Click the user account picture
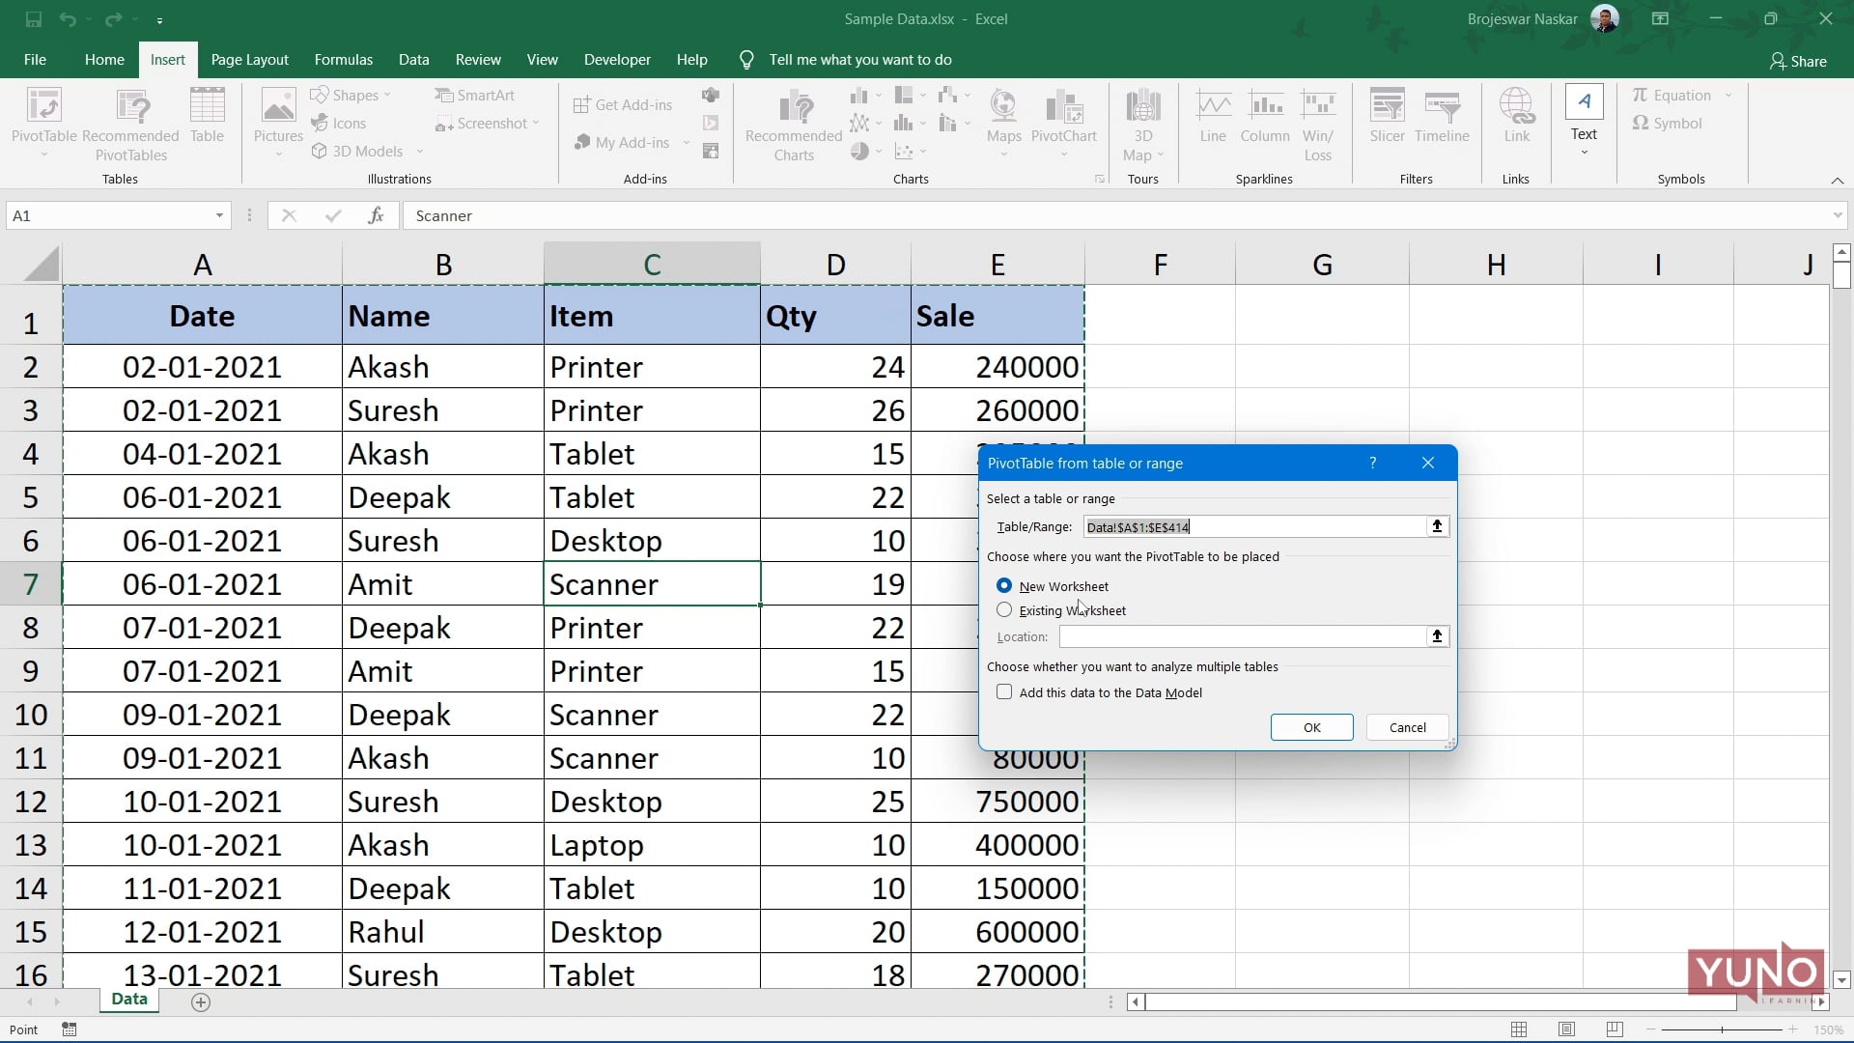This screenshot has width=1854, height=1043. pyautogui.click(x=1605, y=18)
